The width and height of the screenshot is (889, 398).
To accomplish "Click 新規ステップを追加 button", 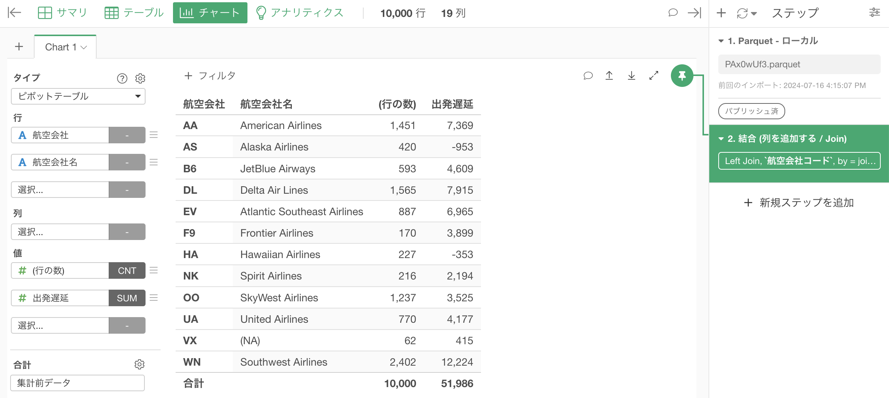I will point(799,203).
